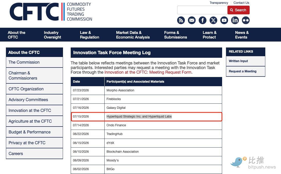Open the Contact Us link
The image size is (281, 174).
pos(241,3)
